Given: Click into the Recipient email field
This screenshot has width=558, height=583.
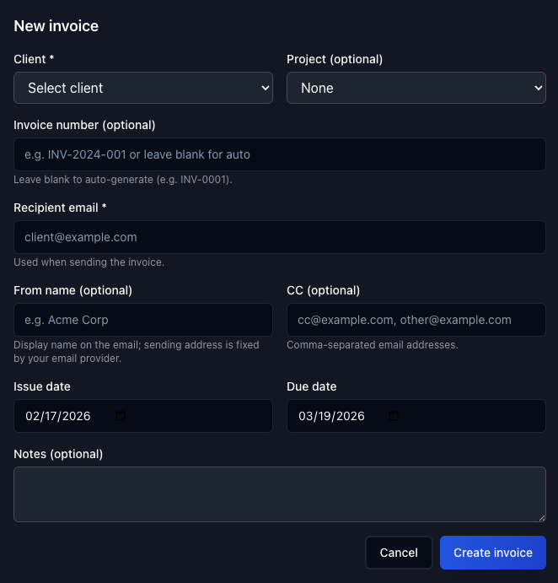Looking at the screenshot, I should (279, 237).
